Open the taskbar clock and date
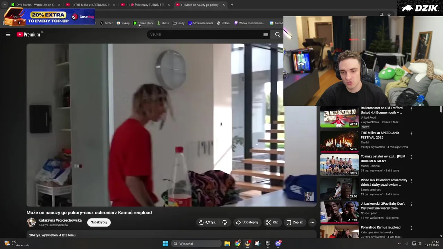Screen dimensions: 443x249 [x=432, y=243]
